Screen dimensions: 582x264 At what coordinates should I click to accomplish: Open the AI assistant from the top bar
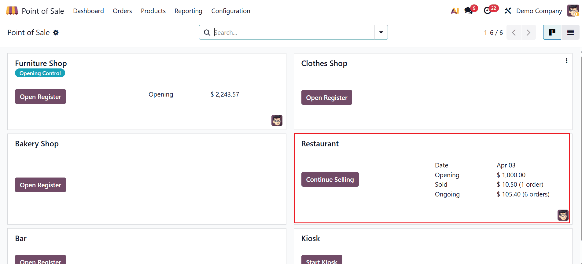[455, 10]
